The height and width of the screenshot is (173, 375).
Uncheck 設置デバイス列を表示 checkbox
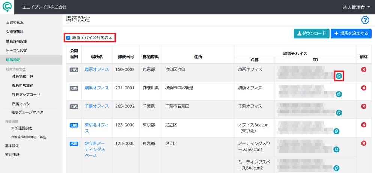68,38
